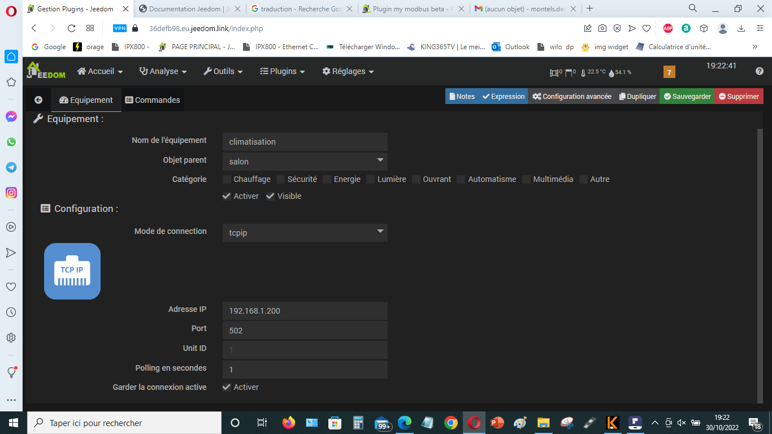Expand the Outils menu
The width and height of the screenshot is (772, 434).
[x=223, y=71]
